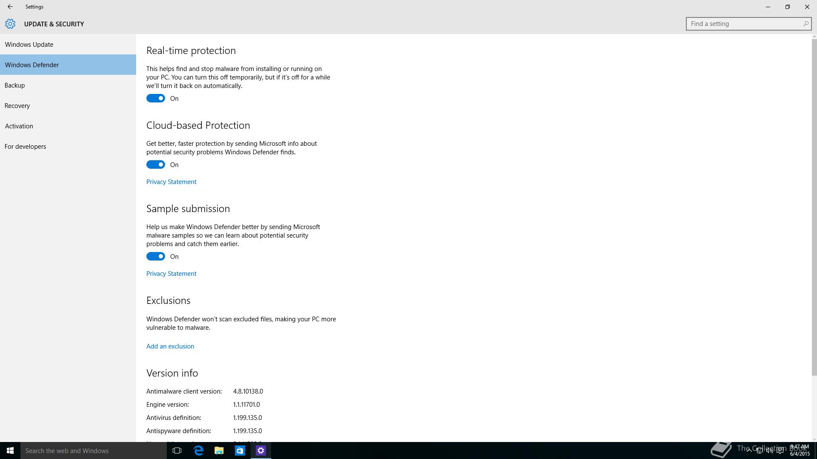817x459 pixels.
Task: Go back with the Settings back arrow
Action: (10, 7)
